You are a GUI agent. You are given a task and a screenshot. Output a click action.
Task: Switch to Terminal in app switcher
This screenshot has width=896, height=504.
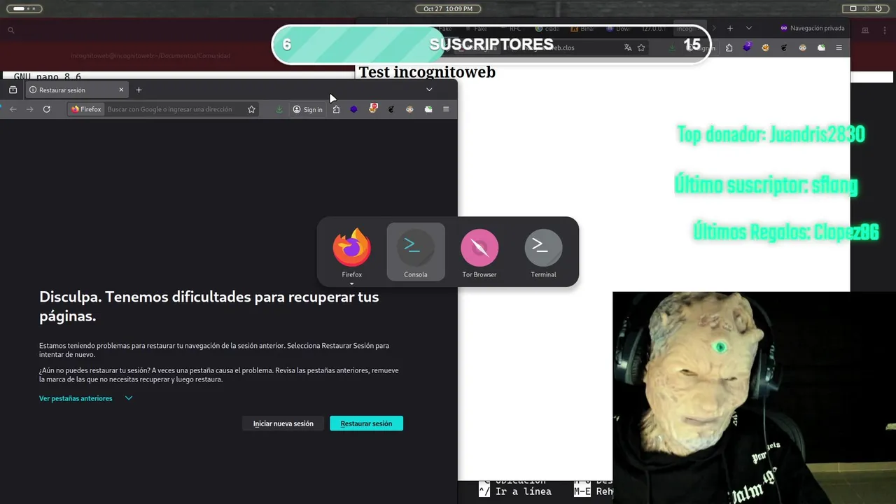pyautogui.click(x=543, y=252)
